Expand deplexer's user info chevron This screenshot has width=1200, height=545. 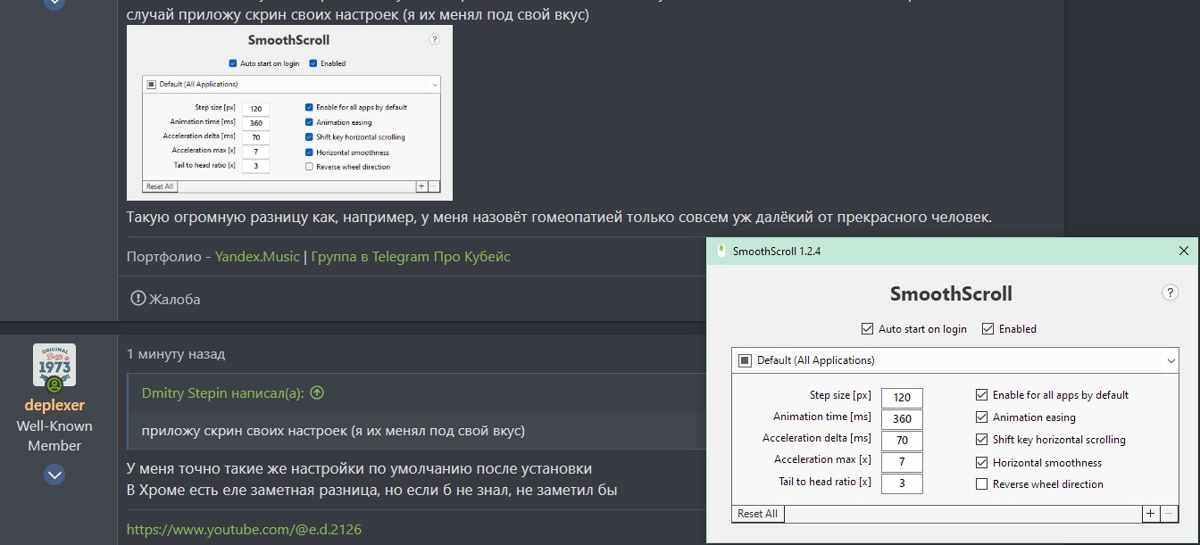(x=54, y=475)
